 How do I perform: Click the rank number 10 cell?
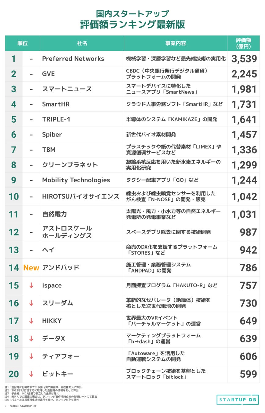pos(14,197)
